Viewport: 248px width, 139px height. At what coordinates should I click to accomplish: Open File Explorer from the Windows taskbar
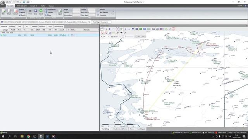click(x=22, y=136)
